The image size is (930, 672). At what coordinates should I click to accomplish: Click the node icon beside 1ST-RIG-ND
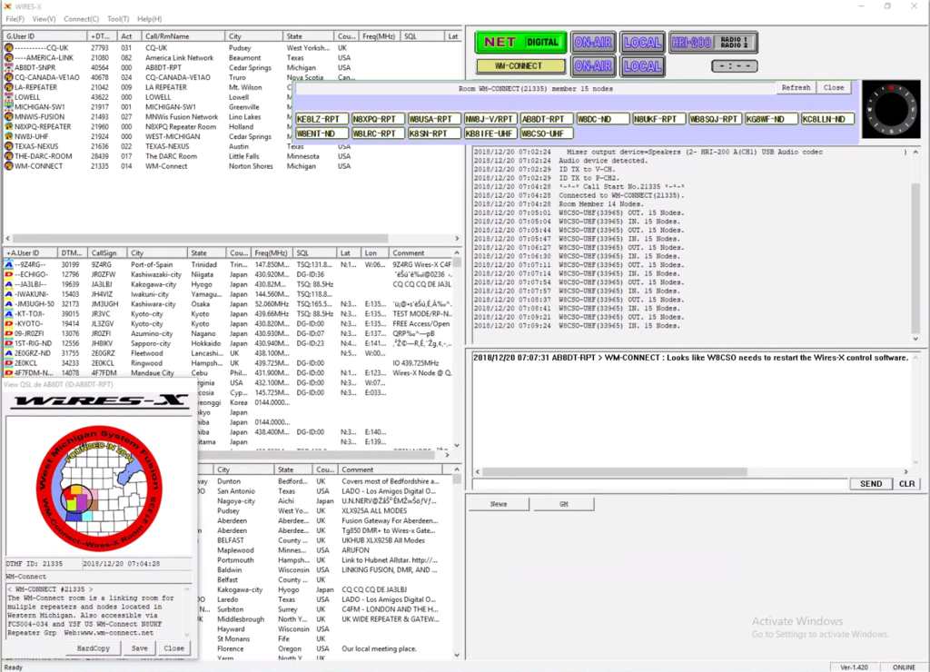click(x=9, y=343)
